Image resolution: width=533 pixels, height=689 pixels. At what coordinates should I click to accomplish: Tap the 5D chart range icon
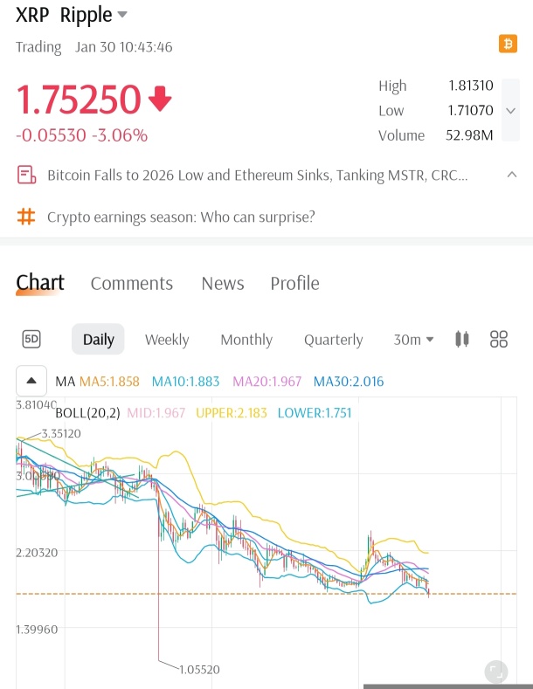coord(31,339)
